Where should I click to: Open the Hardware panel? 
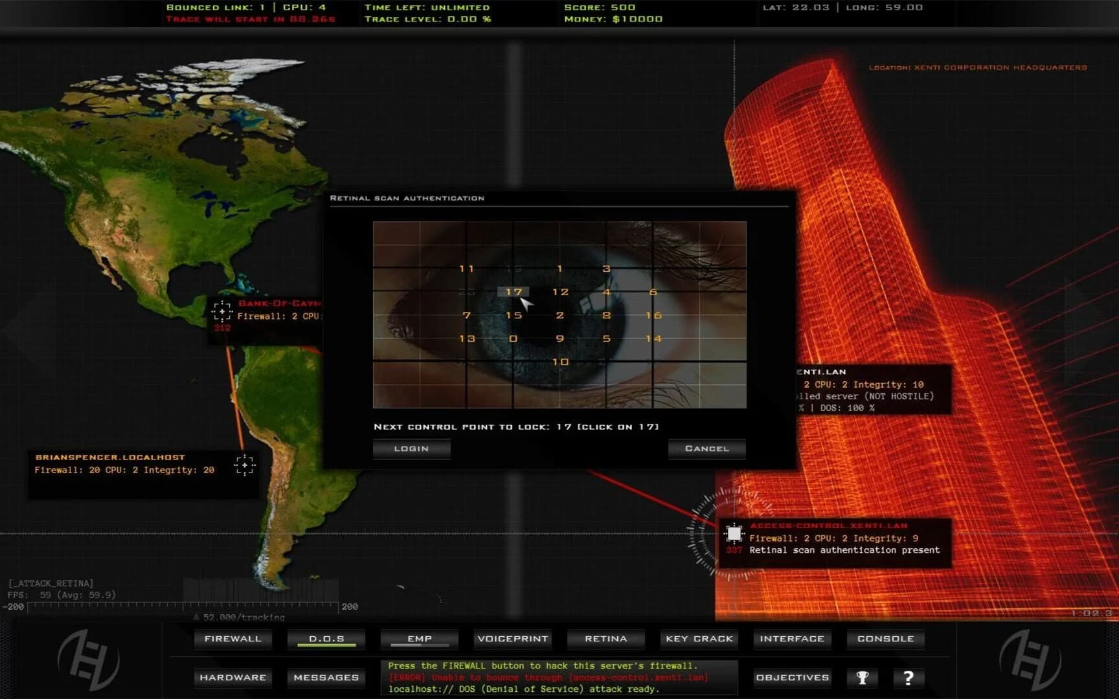(x=232, y=678)
